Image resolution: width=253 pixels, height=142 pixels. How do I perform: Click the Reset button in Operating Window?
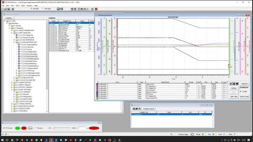pyautogui.click(x=30, y=128)
